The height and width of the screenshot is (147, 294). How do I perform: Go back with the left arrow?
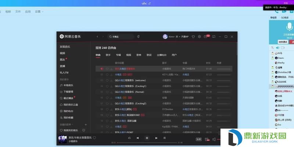pyautogui.click(x=97, y=37)
